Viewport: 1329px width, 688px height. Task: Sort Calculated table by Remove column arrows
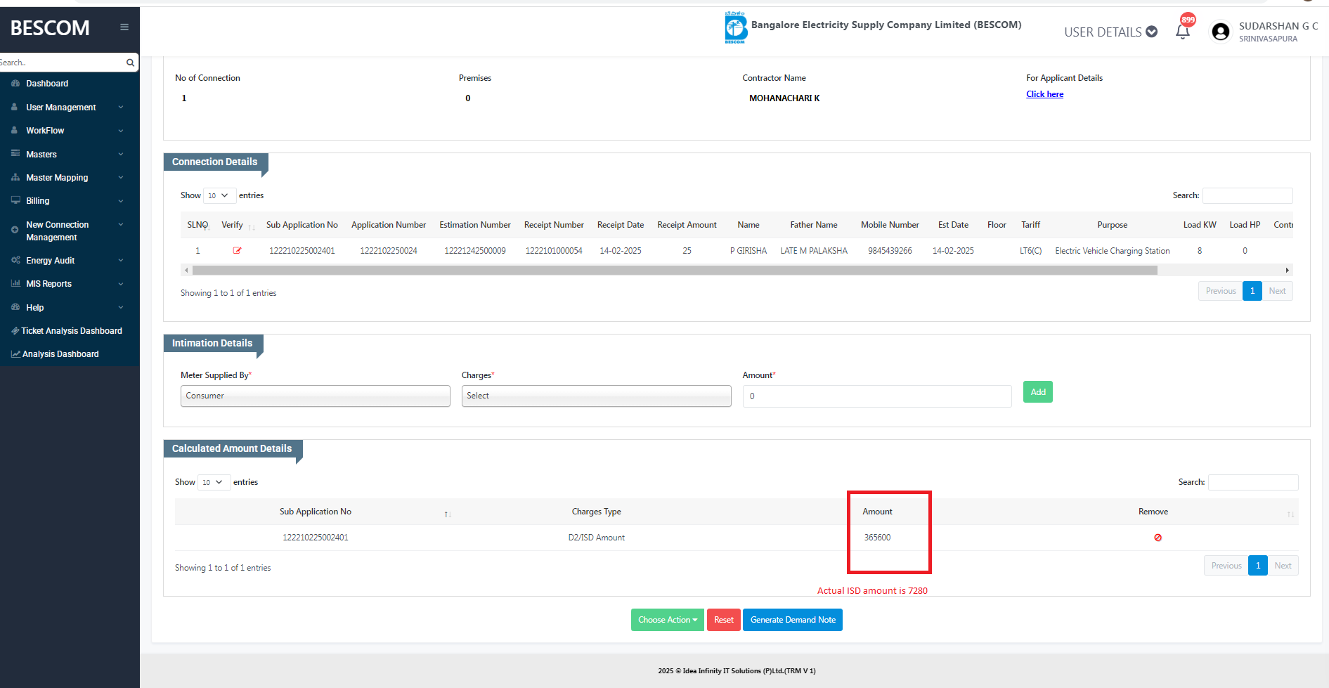click(1290, 514)
